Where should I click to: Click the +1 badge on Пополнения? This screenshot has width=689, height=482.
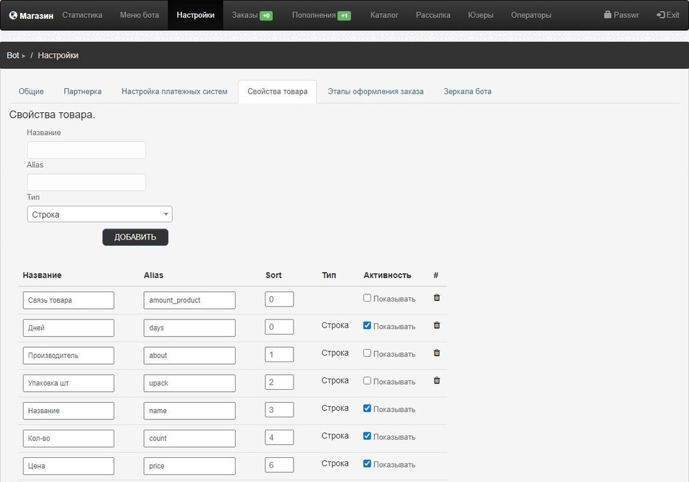344,16
